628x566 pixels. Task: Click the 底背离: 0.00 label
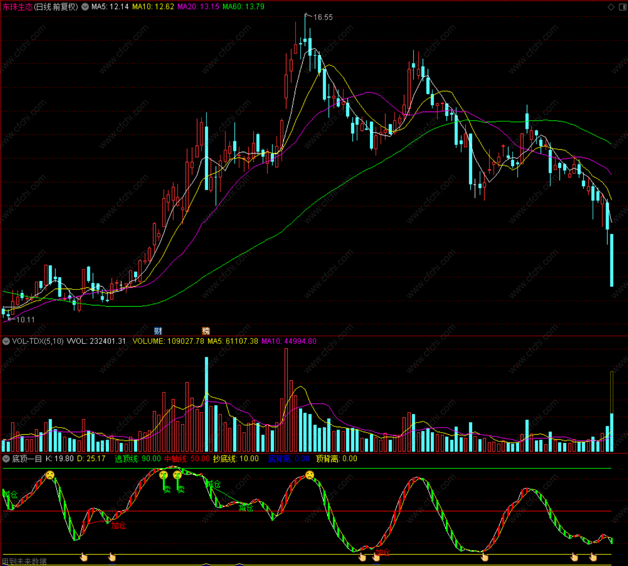point(288,459)
